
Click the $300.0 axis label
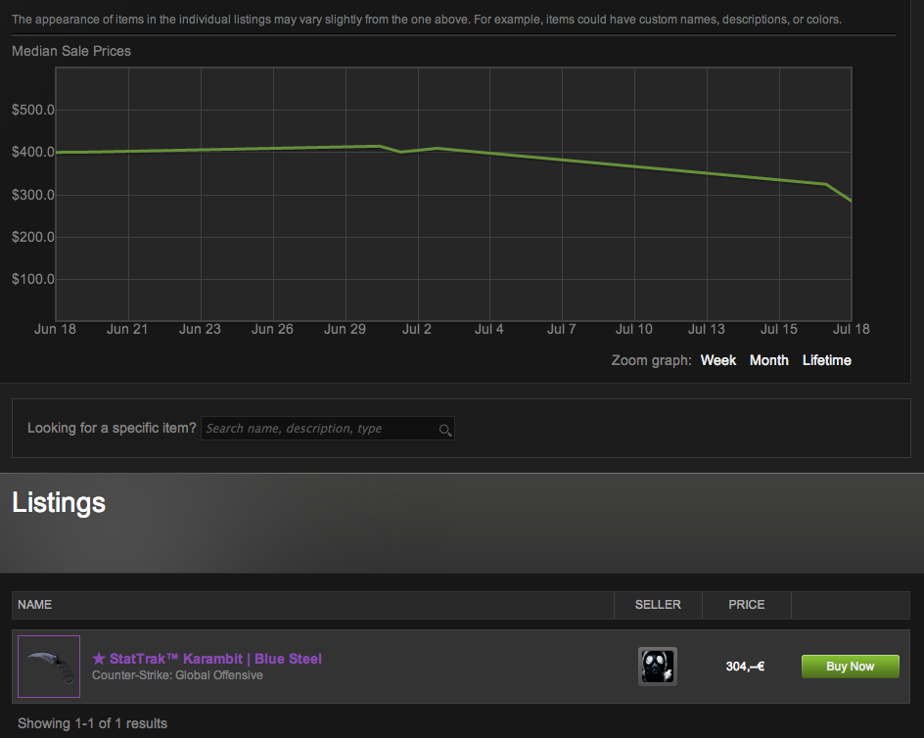(33, 195)
